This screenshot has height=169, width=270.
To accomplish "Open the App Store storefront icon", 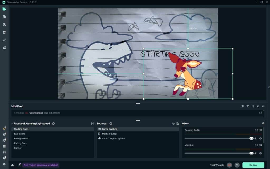I will pyautogui.click(x=4, y=32).
